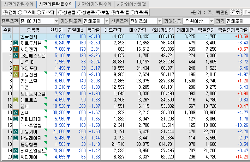The height and width of the screenshot is (162, 250).
Task: Click the 신 credit icon beside 켐트로스
Action: [x=16, y=100]
